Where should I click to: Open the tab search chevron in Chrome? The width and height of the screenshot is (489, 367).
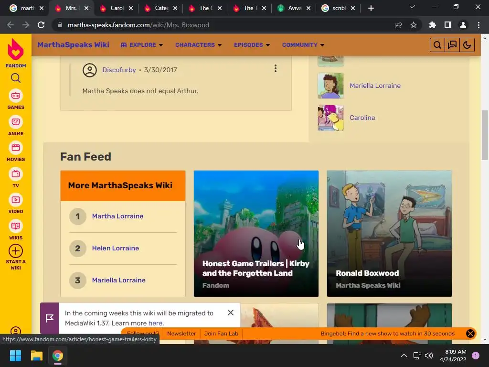412,7
